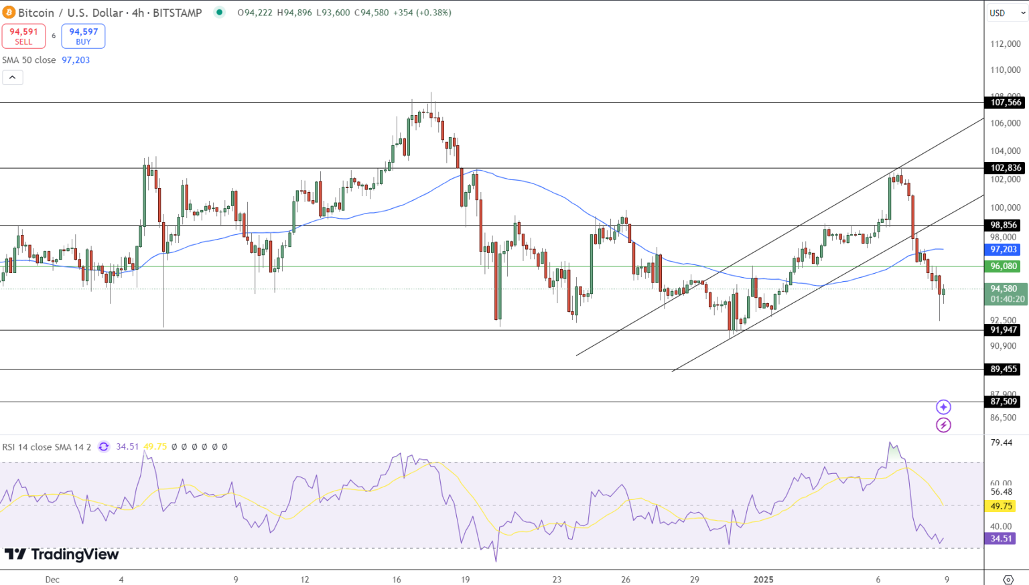Click the first hidden-value eye icon beside RSI values
The width and height of the screenshot is (1029, 585).
pos(174,447)
